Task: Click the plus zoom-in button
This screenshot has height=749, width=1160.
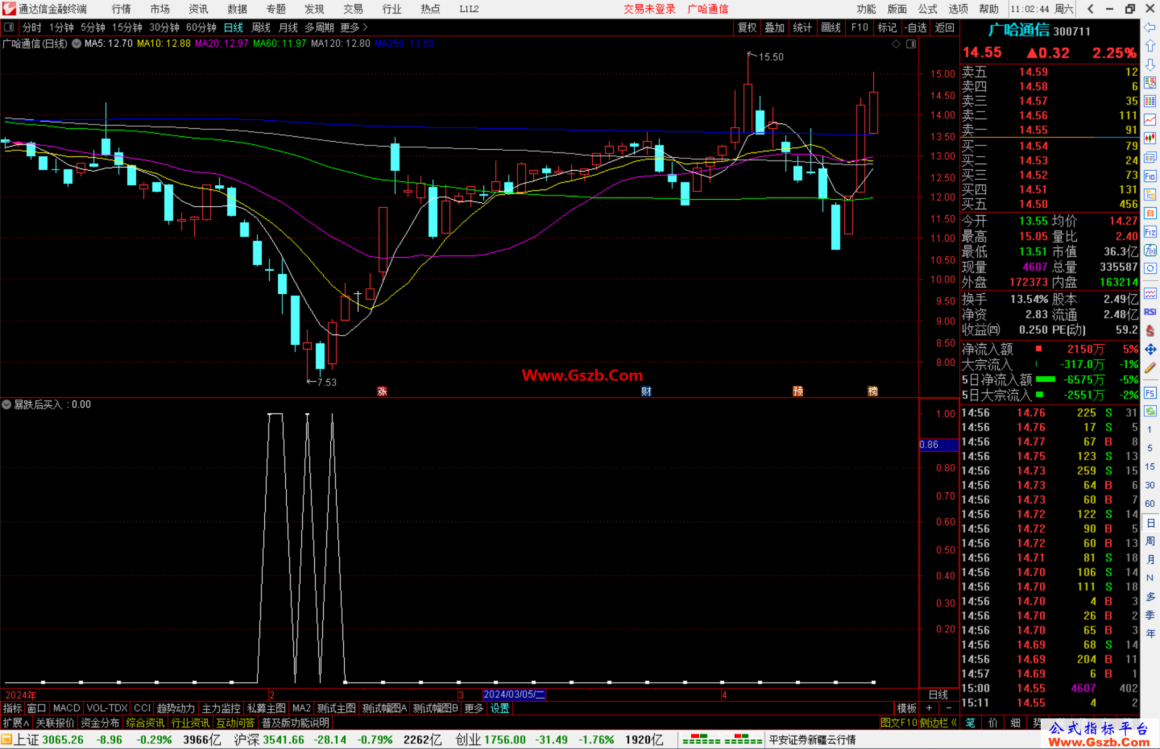Action: click(929, 708)
